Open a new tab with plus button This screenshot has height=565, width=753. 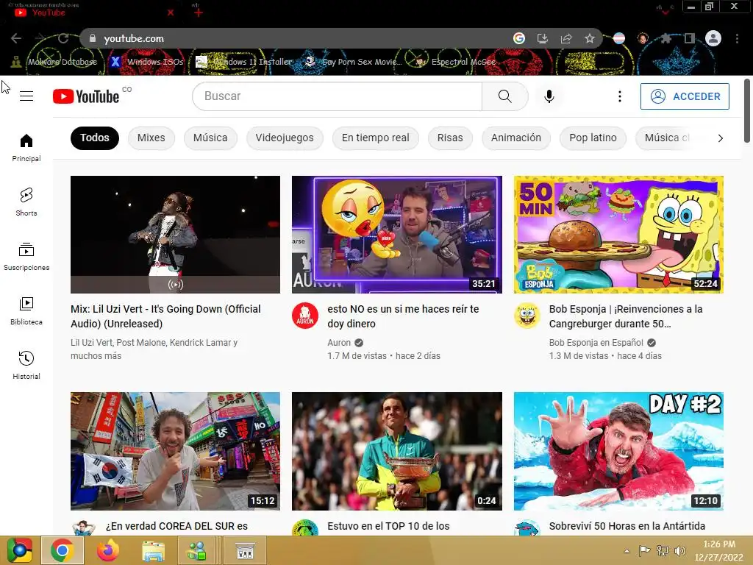point(198,13)
